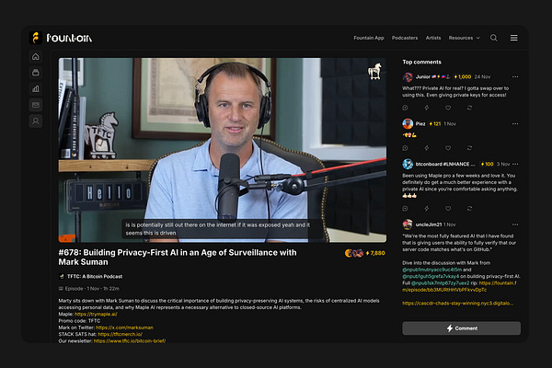Viewport: 552px width, 368px height.
Task: Repost btconboard's comment
Action: tap(469, 209)
